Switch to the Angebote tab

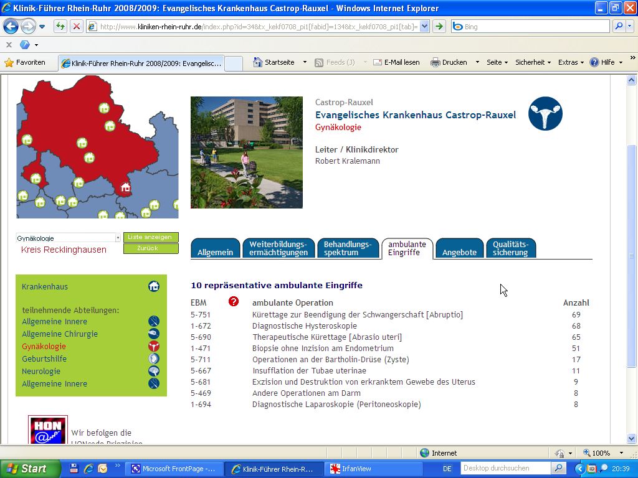459,248
